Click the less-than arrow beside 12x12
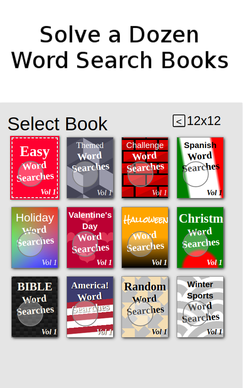Image resolution: width=243 pixels, height=388 pixels. click(x=179, y=121)
